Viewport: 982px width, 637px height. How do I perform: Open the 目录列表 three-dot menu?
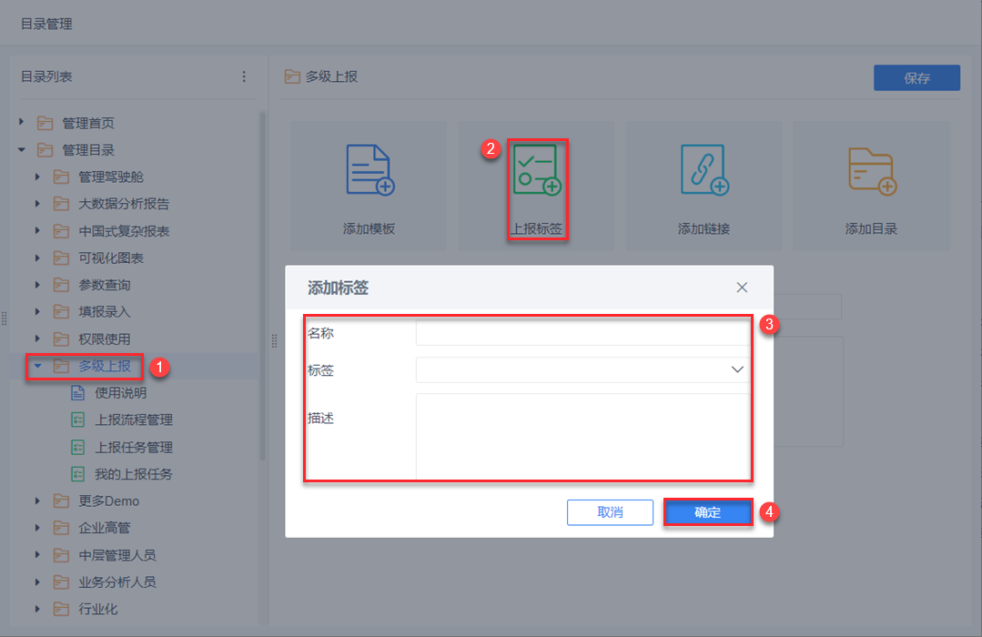(x=244, y=76)
